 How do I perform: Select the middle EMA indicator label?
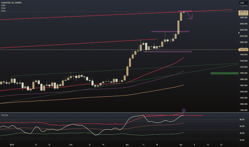(3, 8)
